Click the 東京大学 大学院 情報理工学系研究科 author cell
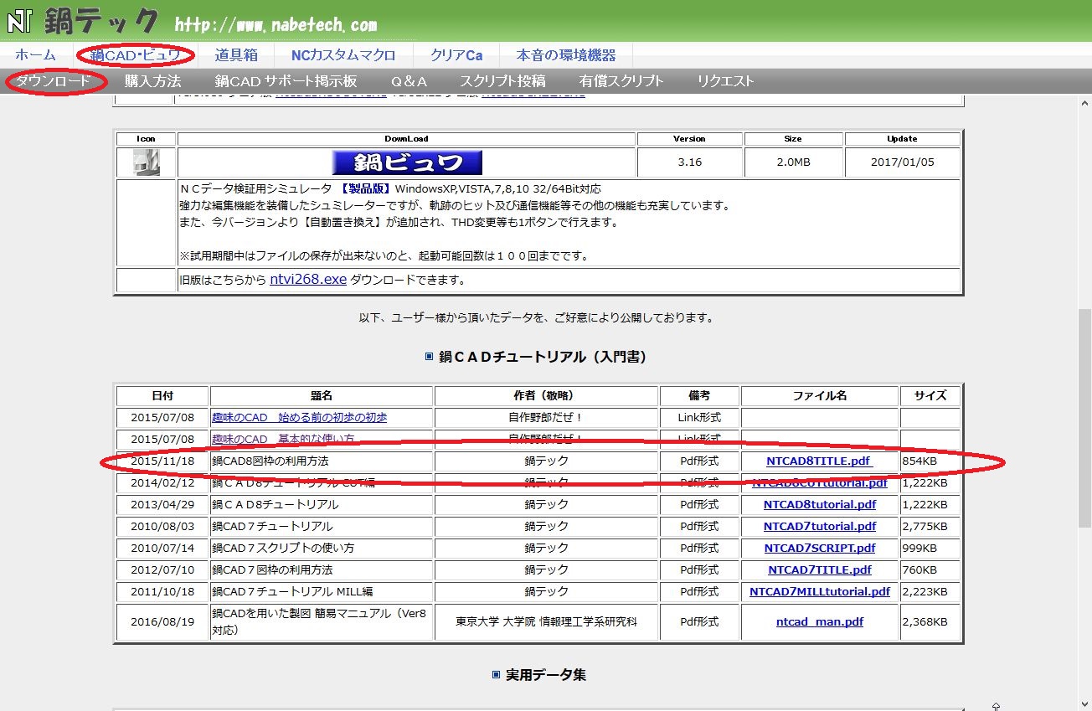Screen dimensions: 1092x711 coord(546,622)
